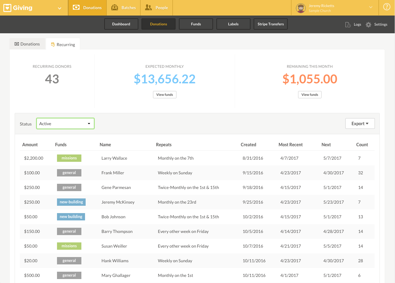
Task: Expand the user account menu chevron
Action: [x=371, y=7]
